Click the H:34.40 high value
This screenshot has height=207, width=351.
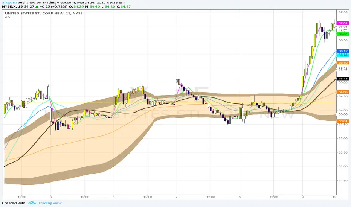coord(92,6)
